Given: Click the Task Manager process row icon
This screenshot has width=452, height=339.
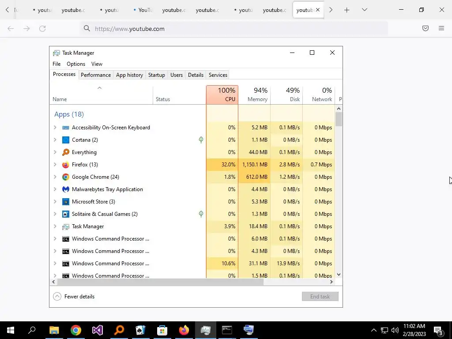Looking at the screenshot, I should 66,226.
